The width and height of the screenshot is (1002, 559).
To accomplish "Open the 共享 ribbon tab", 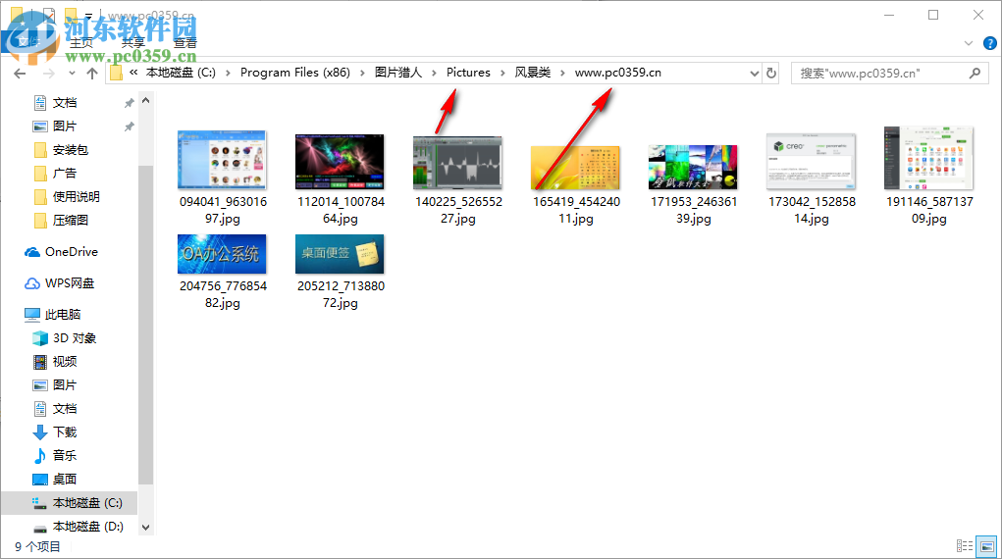I will pyautogui.click(x=133, y=43).
